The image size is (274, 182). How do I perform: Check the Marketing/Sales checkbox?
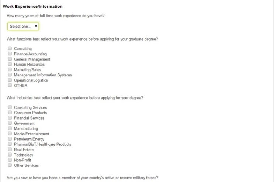point(10,69)
